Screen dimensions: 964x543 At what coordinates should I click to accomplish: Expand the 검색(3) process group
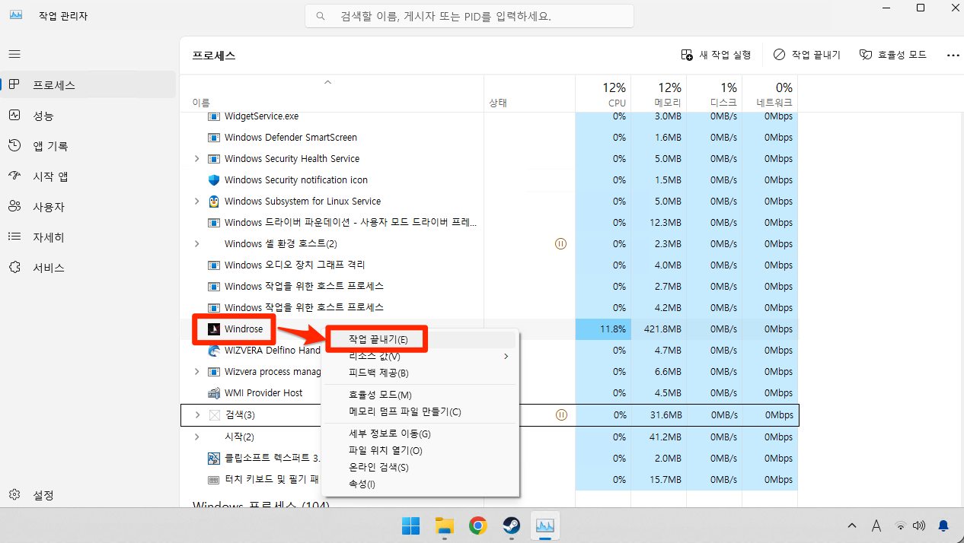196,415
